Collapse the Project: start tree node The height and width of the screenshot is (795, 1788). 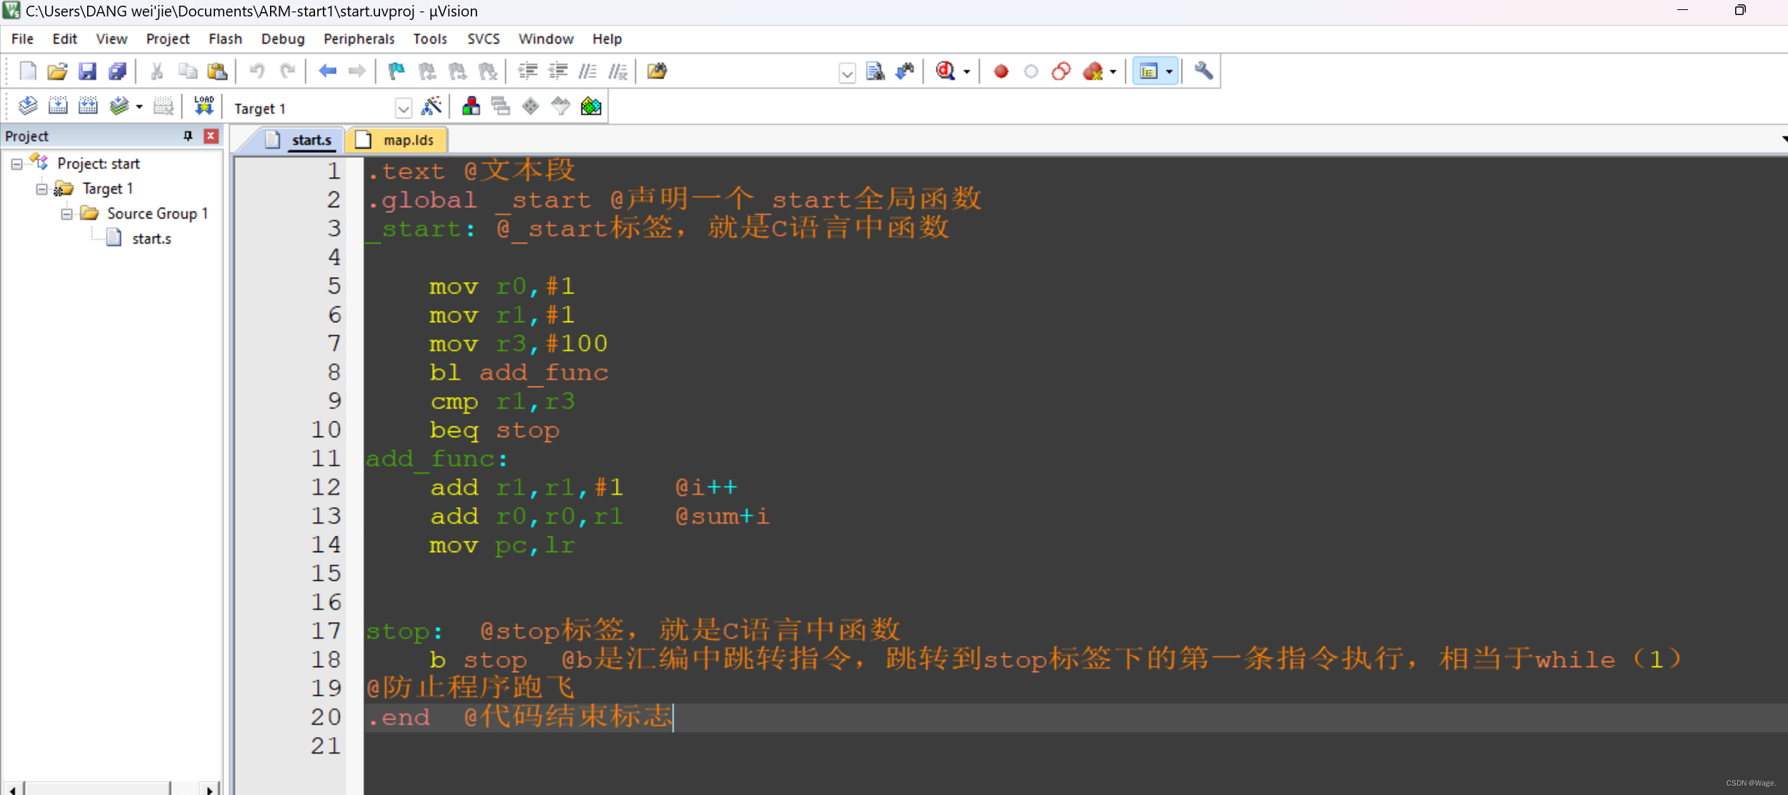(16, 164)
